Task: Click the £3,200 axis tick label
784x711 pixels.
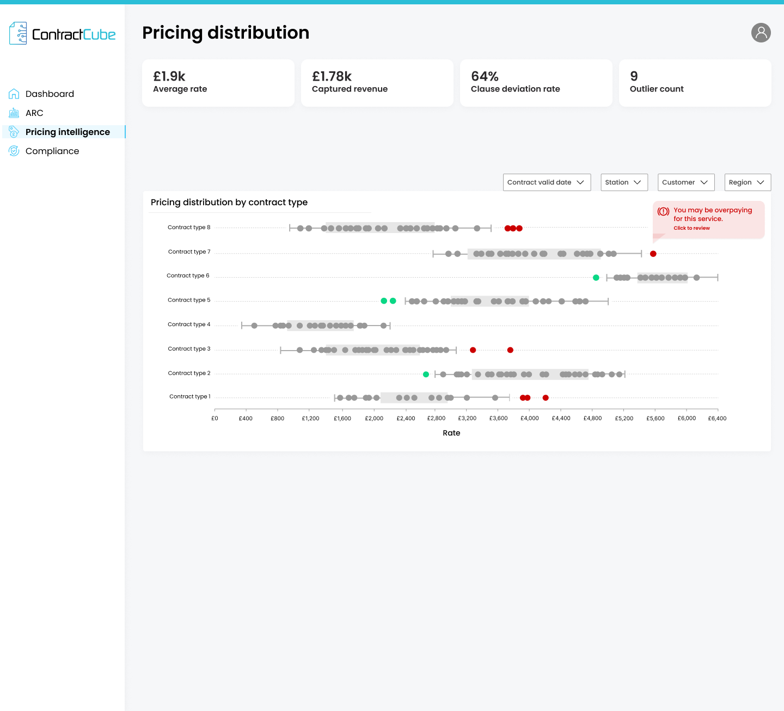Action: (x=467, y=418)
